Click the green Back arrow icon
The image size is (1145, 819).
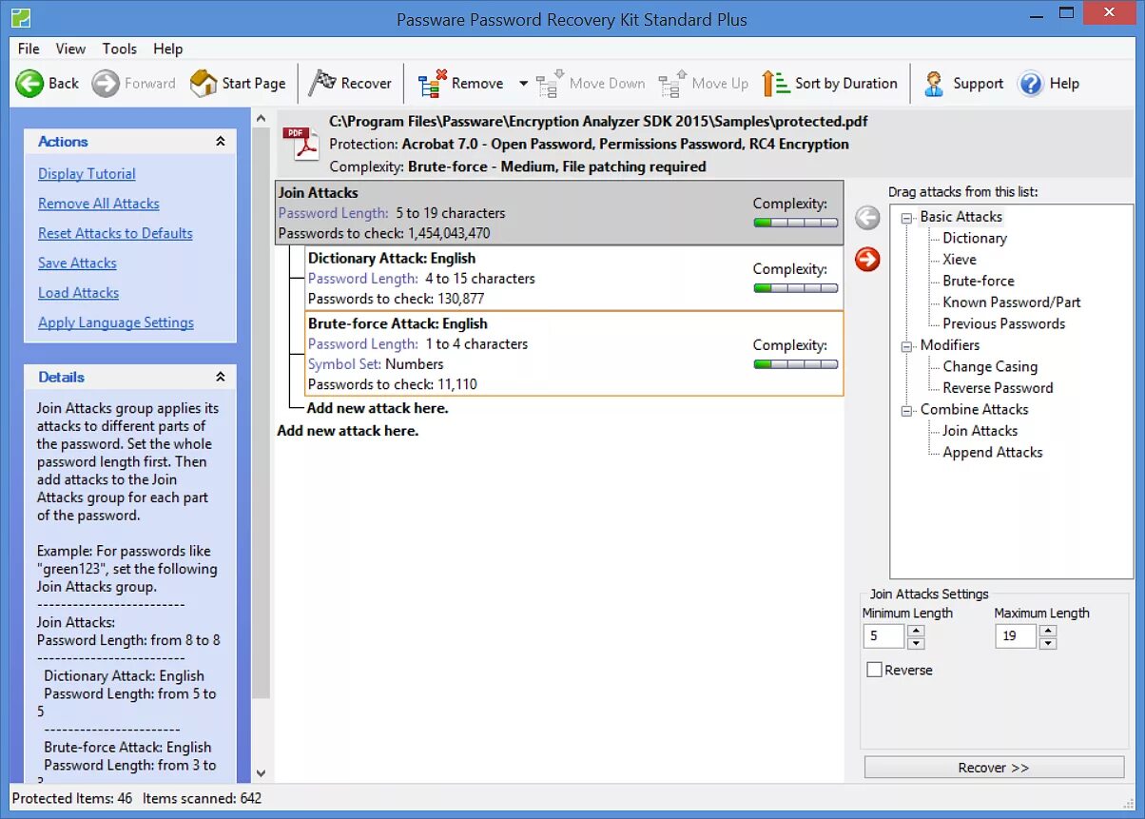point(29,84)
